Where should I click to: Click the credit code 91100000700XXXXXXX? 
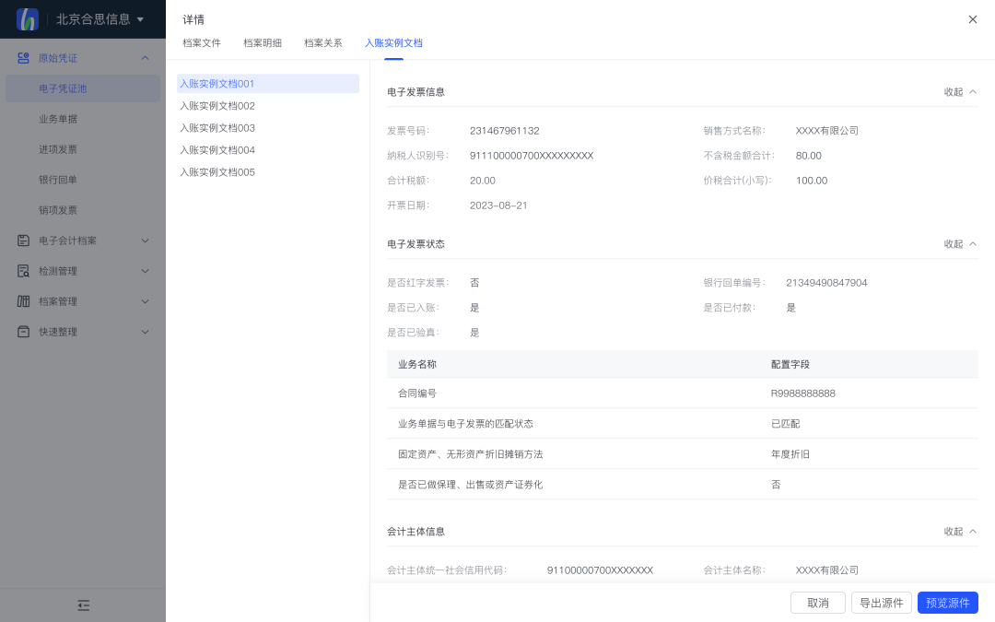(x=600, y=570)
